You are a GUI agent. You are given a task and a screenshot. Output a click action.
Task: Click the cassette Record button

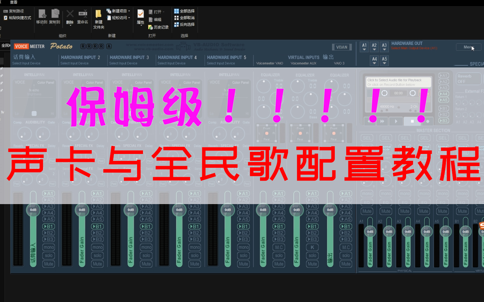[428, 121]
